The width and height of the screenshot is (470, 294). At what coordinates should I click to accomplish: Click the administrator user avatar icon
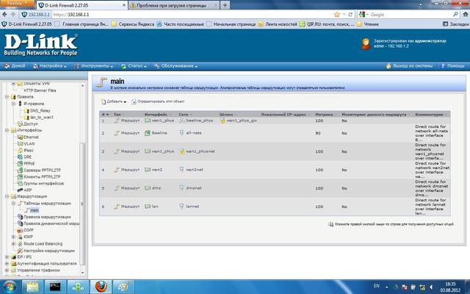(366, 44)
